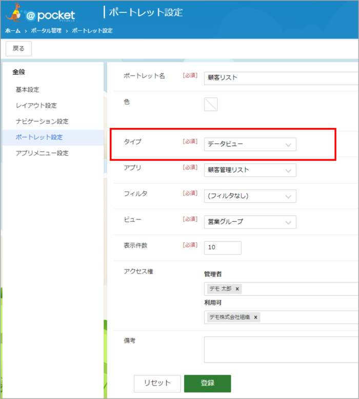The height and width of the screenshot is (399, 359).
Task: Expand the ビュー dropdown showing 営業グループ
Action: pyautogui.click(x=250, y=222)
